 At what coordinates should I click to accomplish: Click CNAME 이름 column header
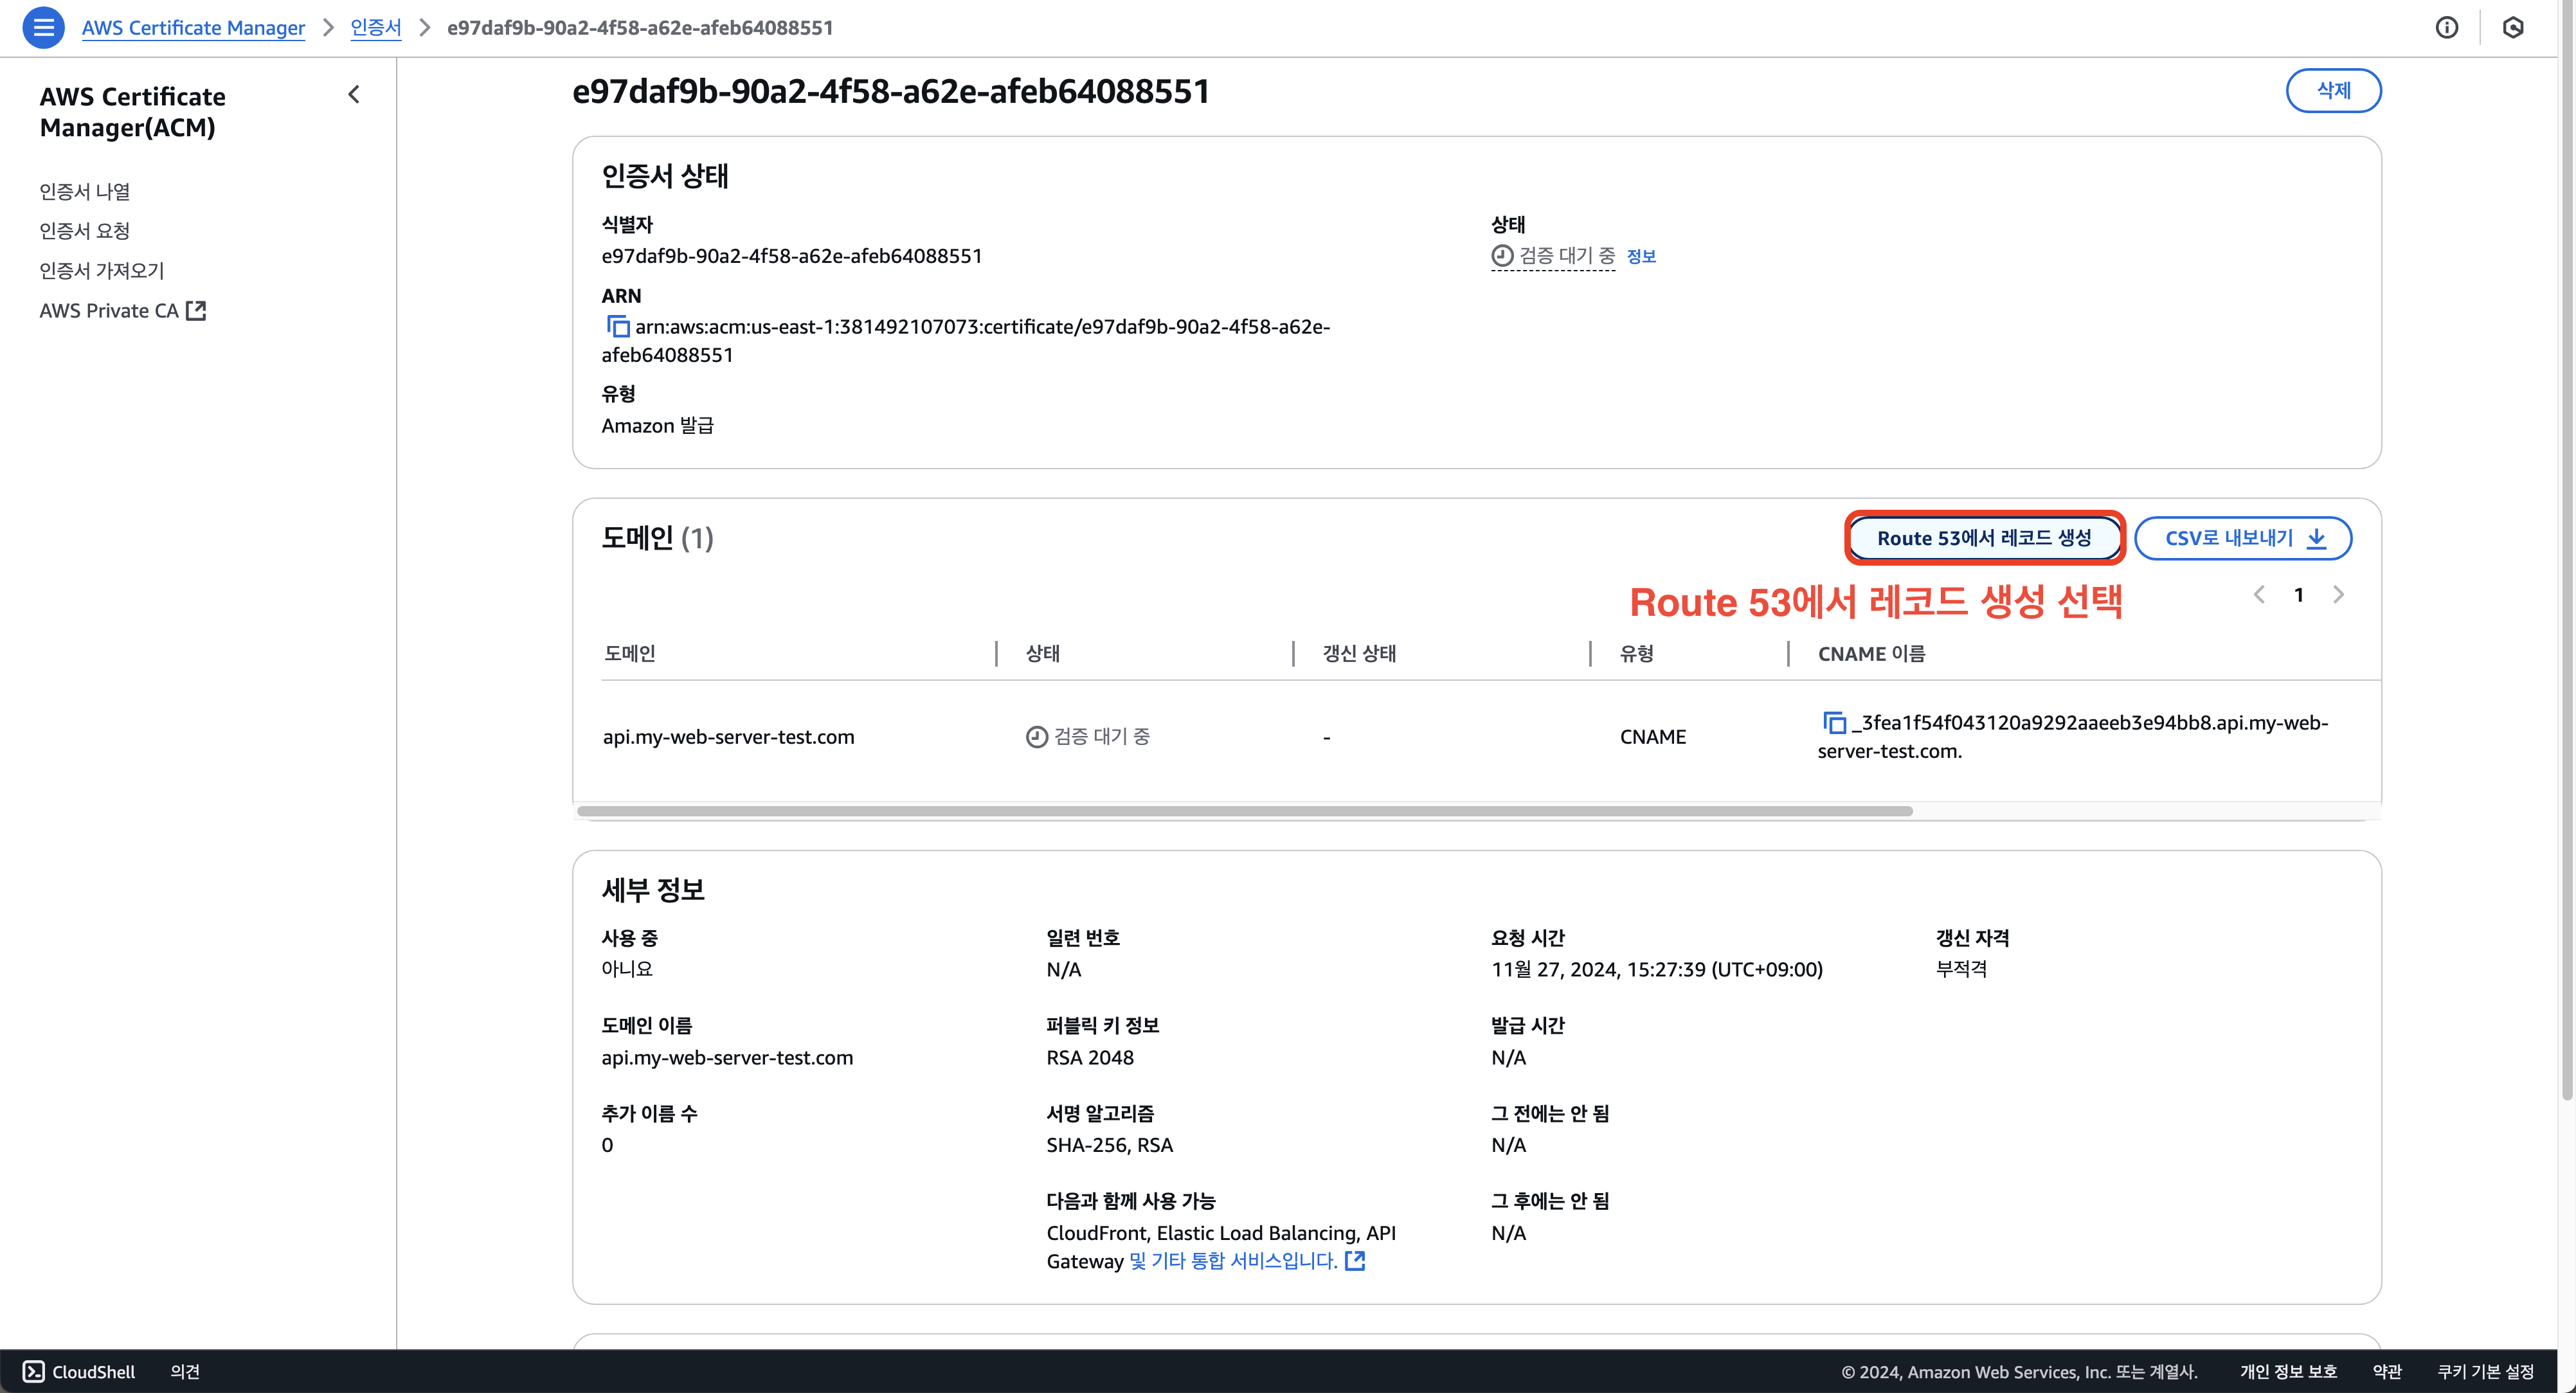tap(1871, 654)
